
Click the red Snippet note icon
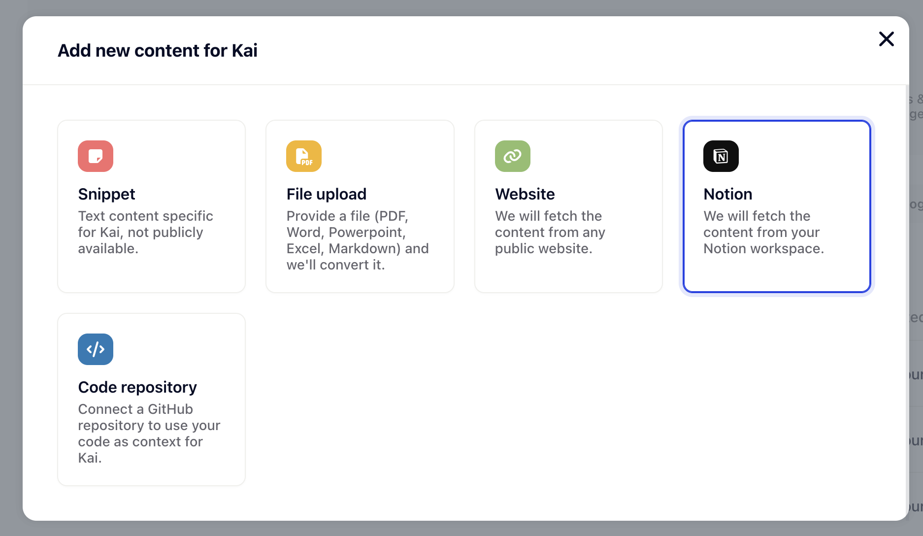[96, 156]
